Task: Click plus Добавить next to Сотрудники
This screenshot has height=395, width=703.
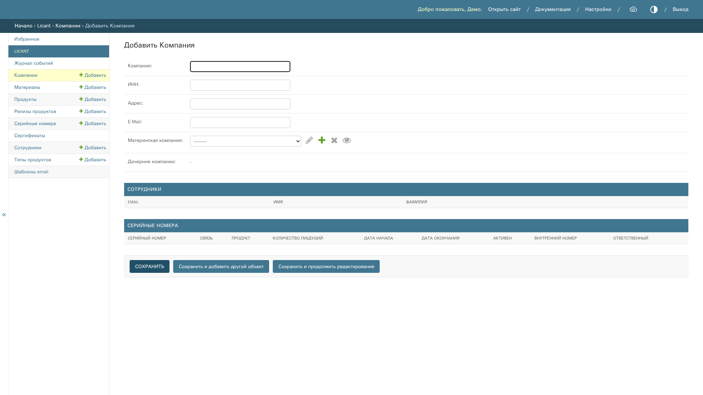Action: [x=93, y=148]
